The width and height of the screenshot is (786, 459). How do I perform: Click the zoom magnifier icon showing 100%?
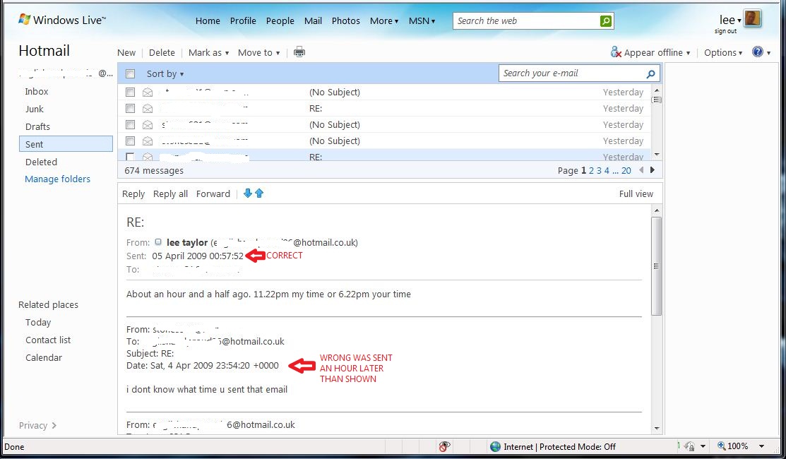click(721, 446)
